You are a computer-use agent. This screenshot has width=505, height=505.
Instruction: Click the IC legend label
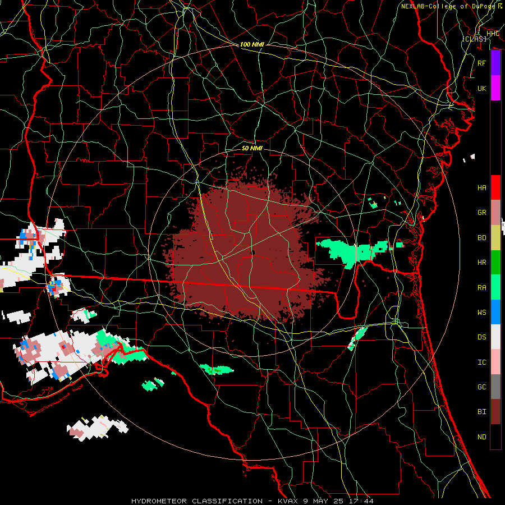[x=481, y=362]
